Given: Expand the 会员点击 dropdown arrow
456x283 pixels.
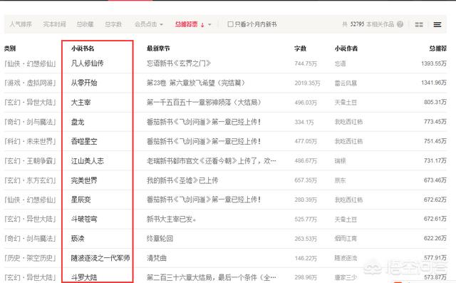Looking at the screenshot, I should (162, 24).
